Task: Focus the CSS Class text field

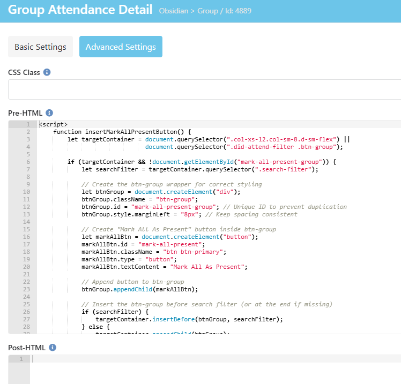Action: coord(205,89)
